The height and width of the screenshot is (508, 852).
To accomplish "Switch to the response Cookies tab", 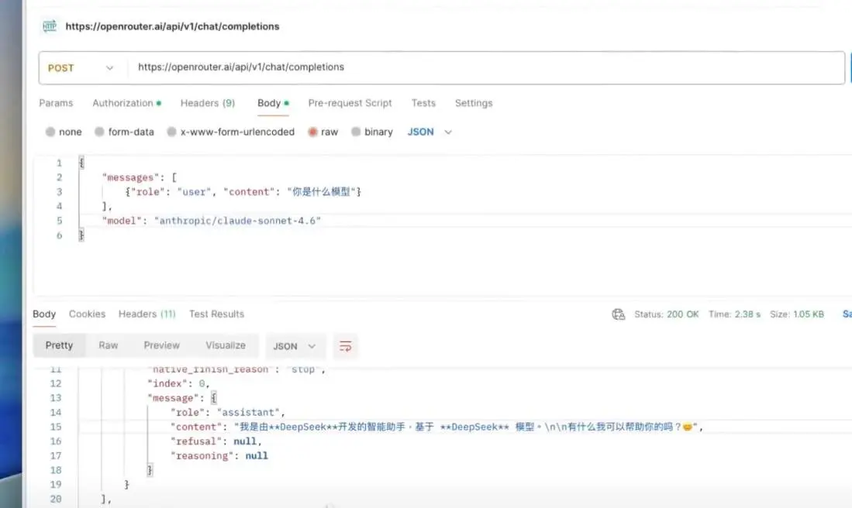I will point(87,314).
